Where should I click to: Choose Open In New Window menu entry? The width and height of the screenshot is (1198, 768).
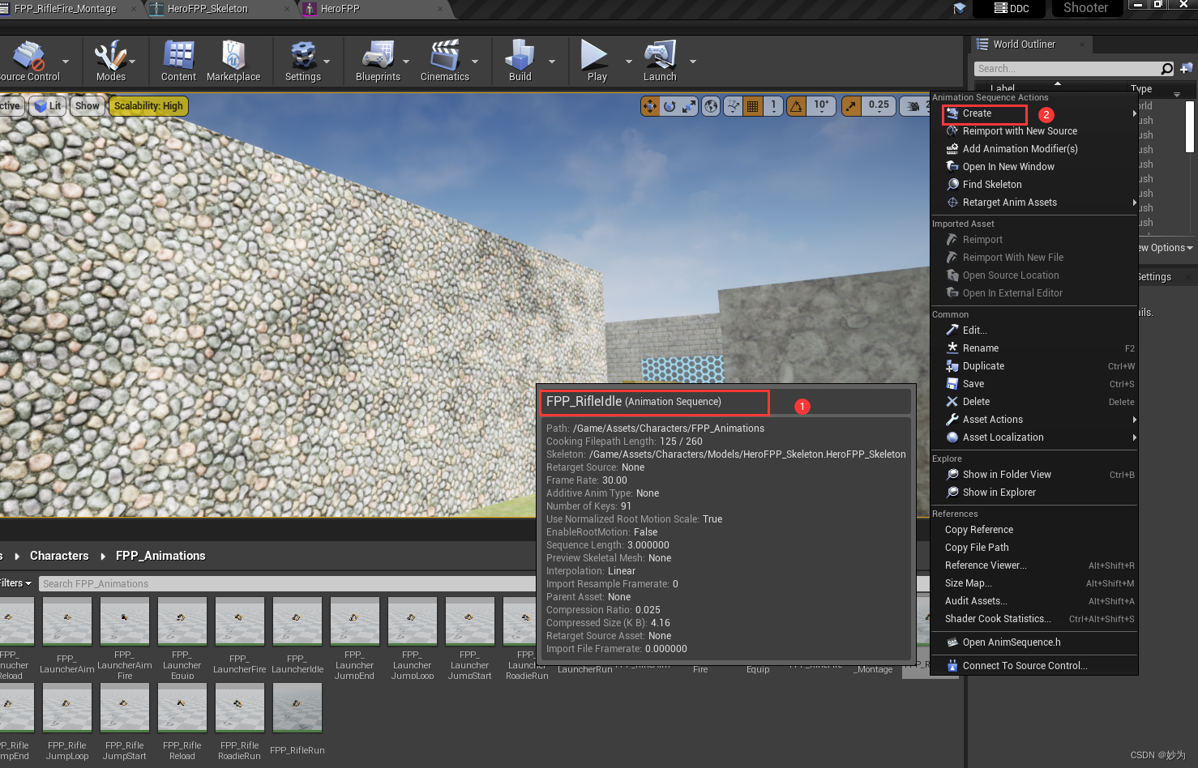(x=1034, y=167)
